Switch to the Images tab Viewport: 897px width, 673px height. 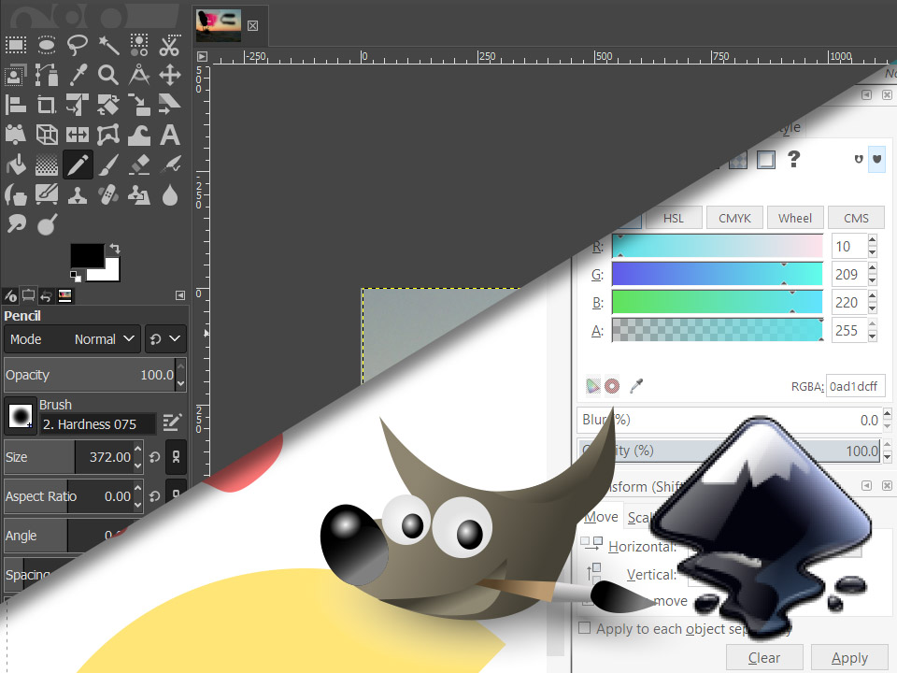(65, 296)
